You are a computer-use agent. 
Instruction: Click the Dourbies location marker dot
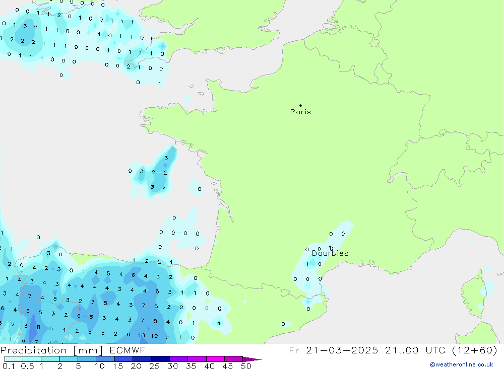click(330, 247)
